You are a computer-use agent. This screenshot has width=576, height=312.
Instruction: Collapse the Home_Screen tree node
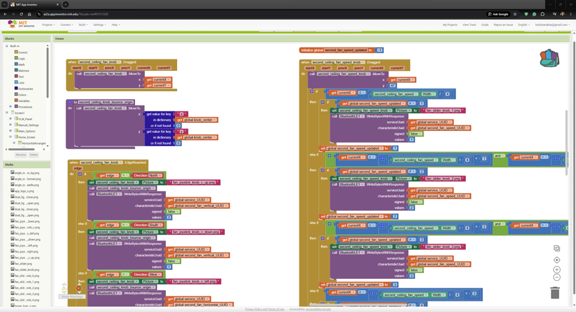pyautogui.click(x=11, y=137)
